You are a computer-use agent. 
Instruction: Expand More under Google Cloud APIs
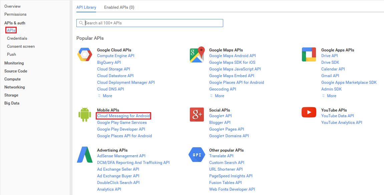(x=105, y=96)
